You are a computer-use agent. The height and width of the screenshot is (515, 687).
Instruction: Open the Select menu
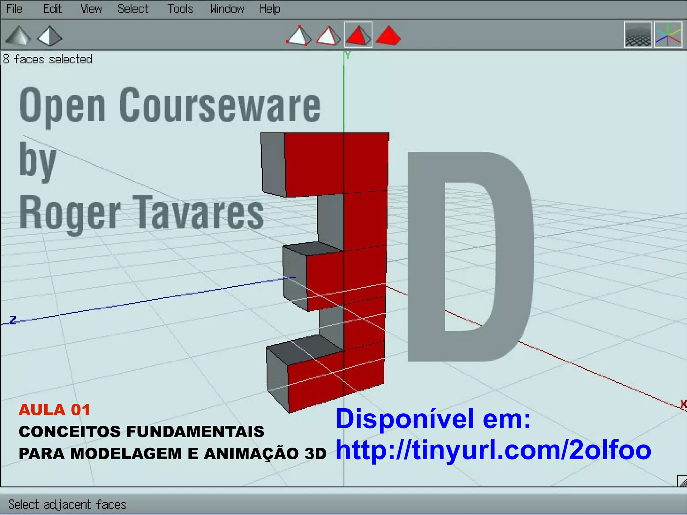(133, 9)
